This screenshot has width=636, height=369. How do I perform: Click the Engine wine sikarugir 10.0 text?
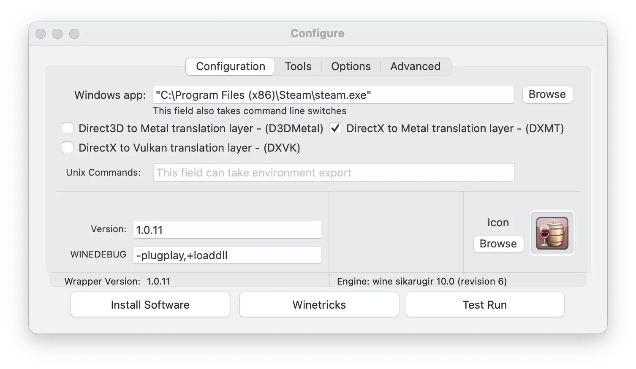pos(422,281)
